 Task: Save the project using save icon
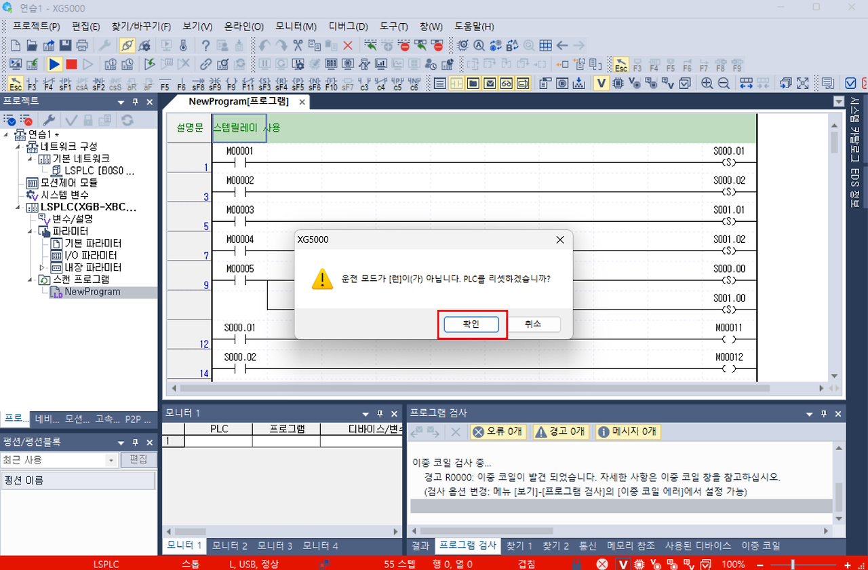pos(64,45)
